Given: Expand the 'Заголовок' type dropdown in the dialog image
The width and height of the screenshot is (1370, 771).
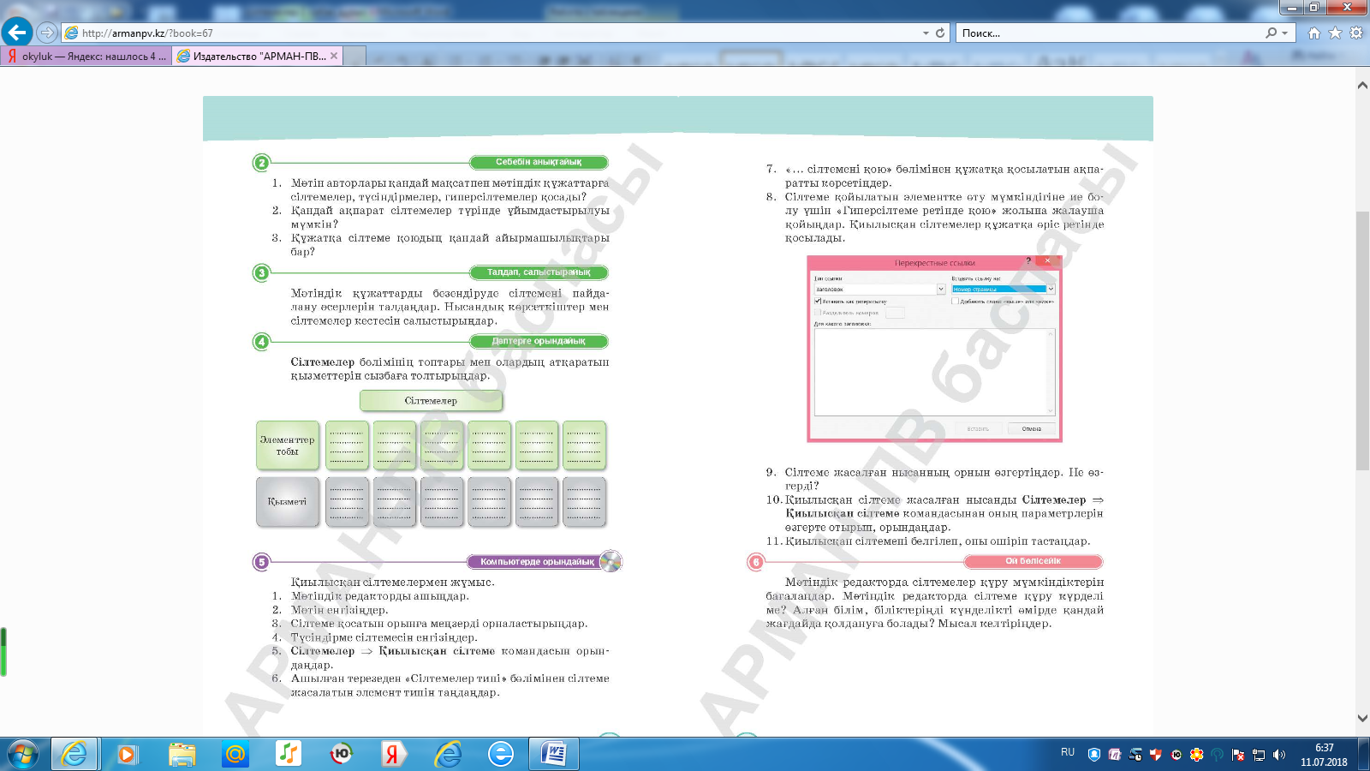Looking at the screenshot, I should coord(941,290).
